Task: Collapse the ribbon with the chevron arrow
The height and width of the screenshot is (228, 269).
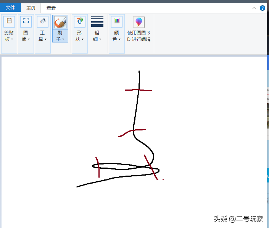Action: [254, 8]
